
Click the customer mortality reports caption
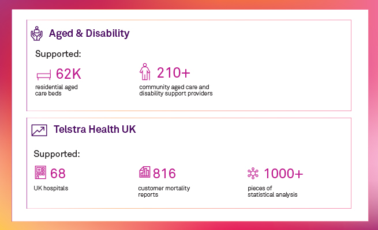pos(164,191)
